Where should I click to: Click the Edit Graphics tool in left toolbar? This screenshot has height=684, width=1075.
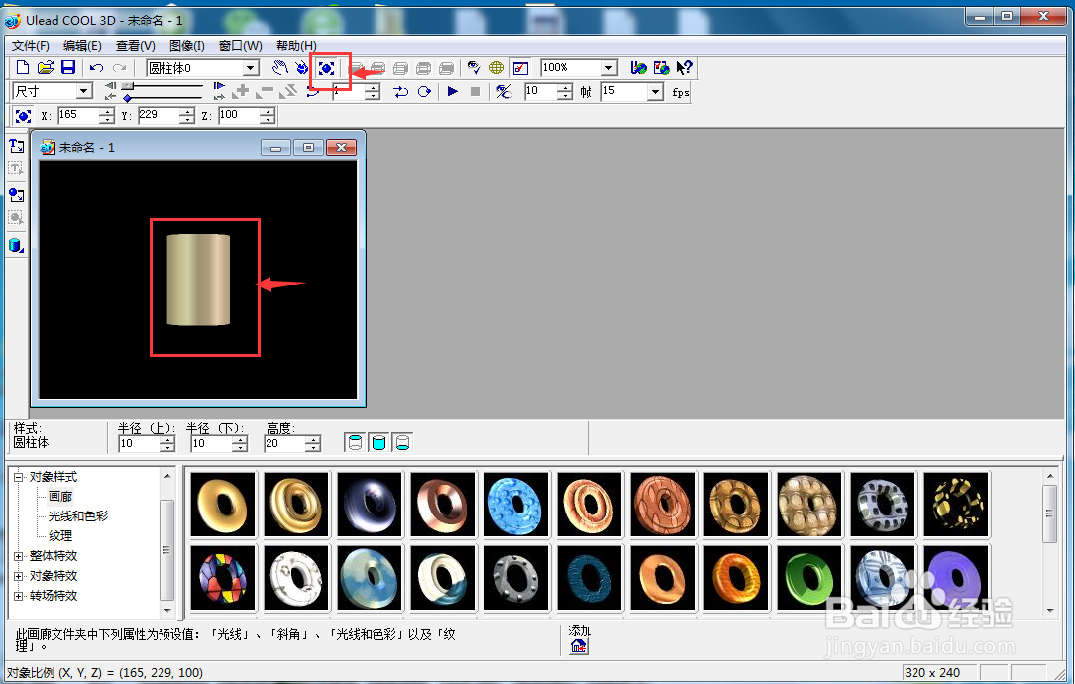pyautogui.click(x=17, y=218)
